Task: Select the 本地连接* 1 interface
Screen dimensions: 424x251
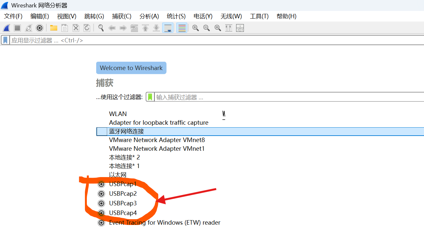Action: point(124,166)
